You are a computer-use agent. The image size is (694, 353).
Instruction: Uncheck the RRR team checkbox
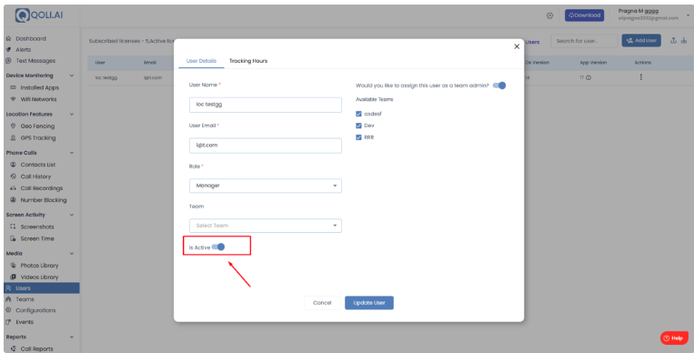click(x=358, y=137)
